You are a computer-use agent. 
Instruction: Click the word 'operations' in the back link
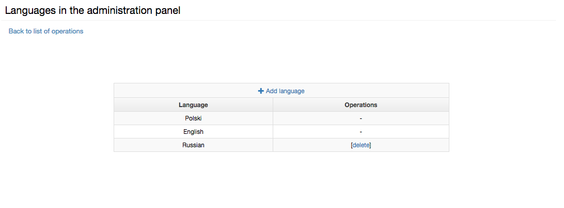67,31
